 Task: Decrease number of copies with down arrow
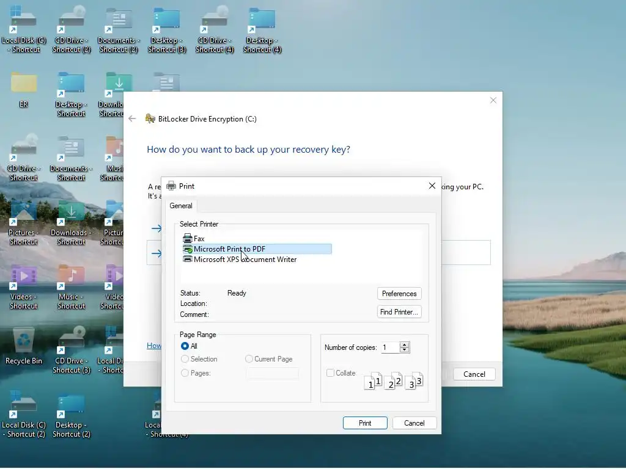(x=405, y=350)
